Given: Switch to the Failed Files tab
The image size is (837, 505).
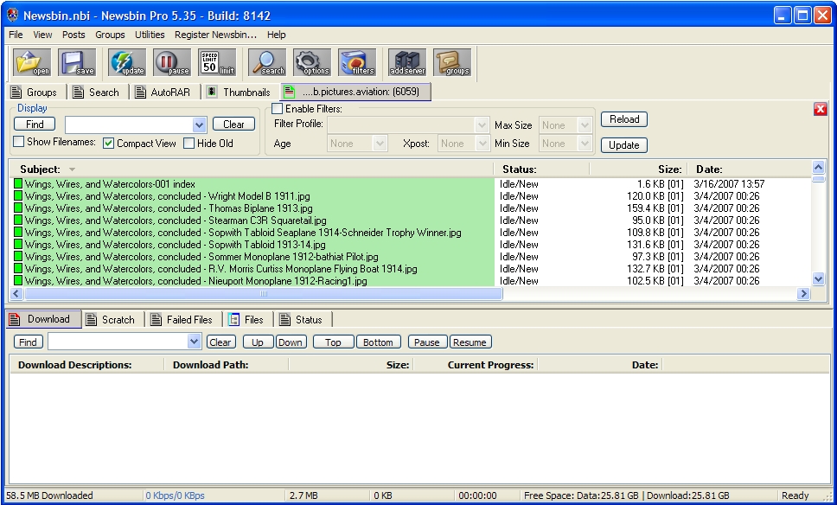Looking at the screenshot, I should point(183,319).
